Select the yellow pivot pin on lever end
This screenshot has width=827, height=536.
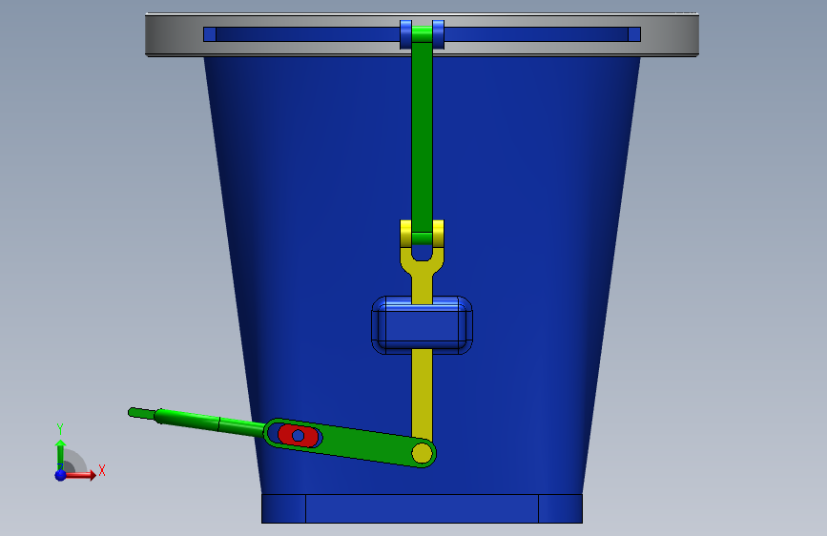pos(422,453)
